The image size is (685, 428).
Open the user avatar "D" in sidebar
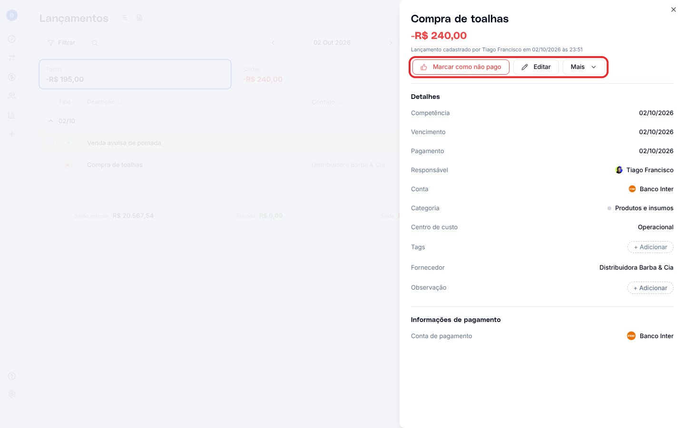click(12, 15)
